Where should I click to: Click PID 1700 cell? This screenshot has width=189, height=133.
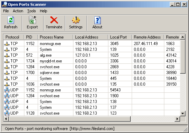coord(30,73)
